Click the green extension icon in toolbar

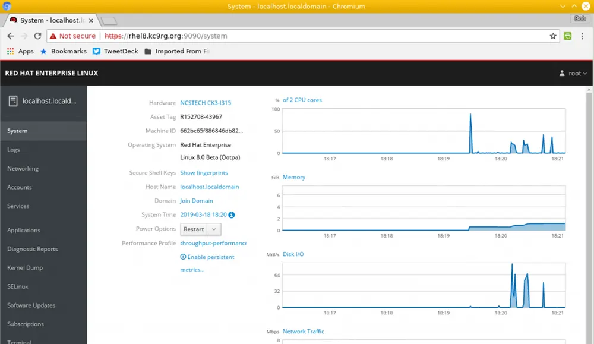[568, 36]
